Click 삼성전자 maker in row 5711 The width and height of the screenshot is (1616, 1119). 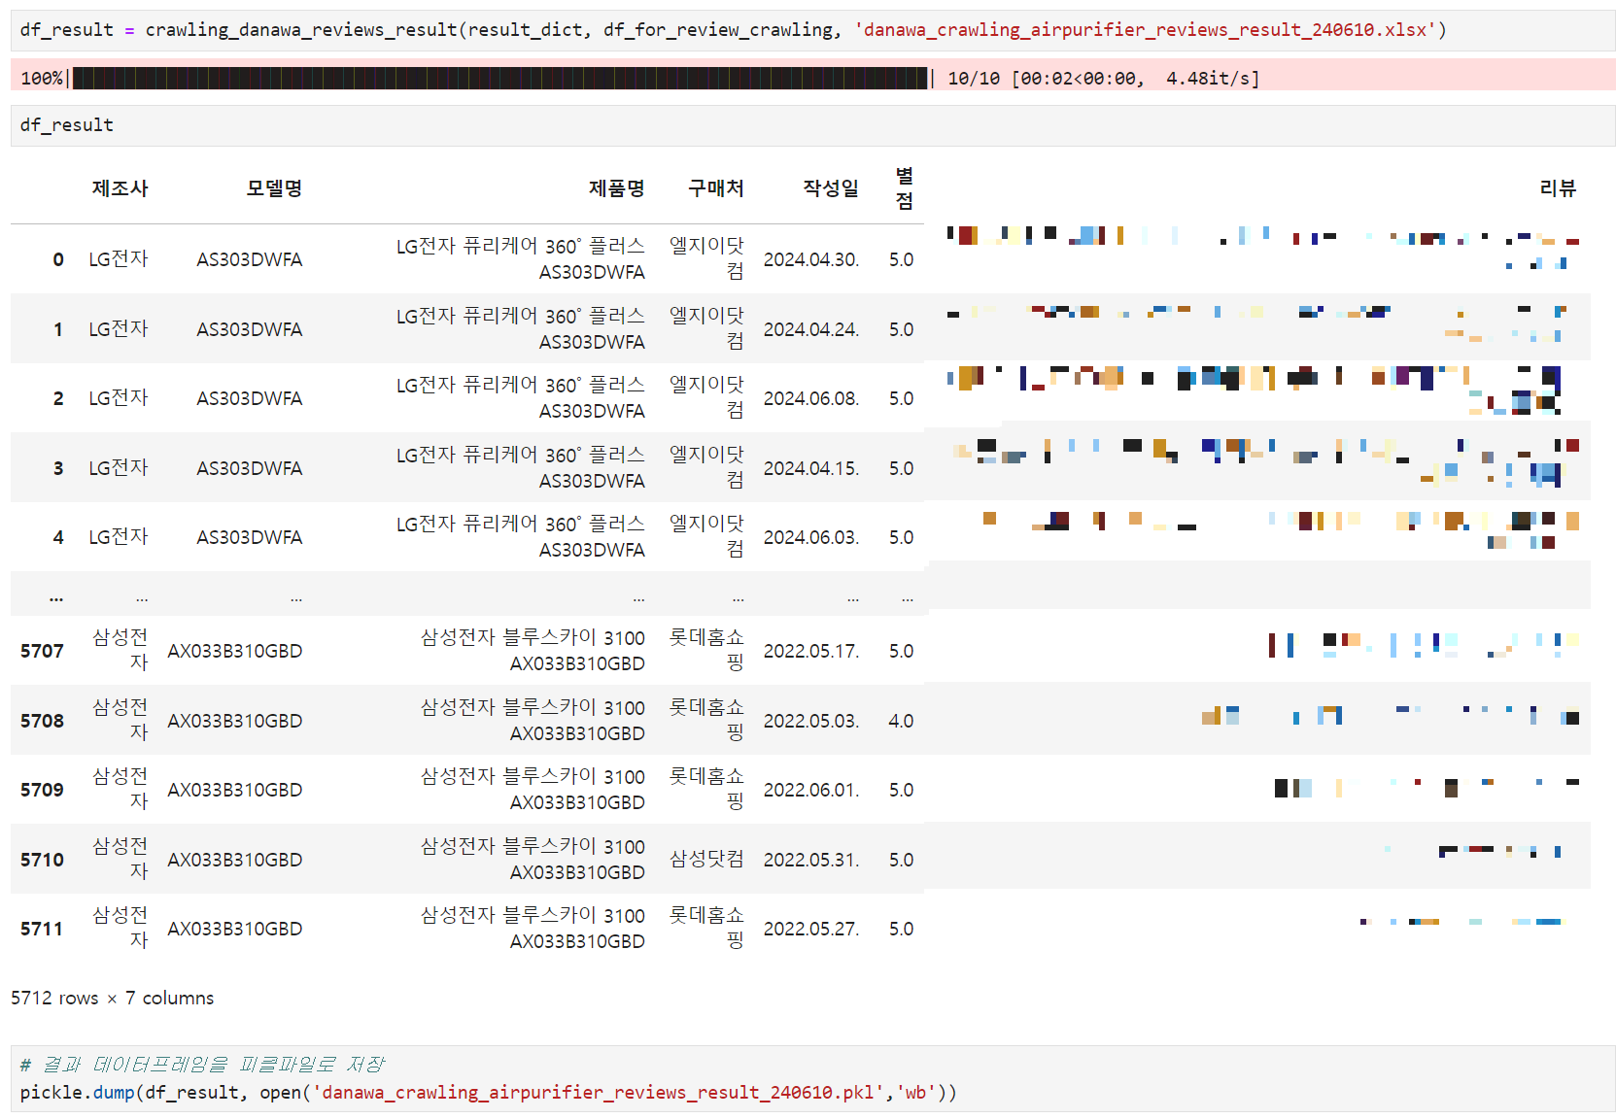(x=120, y=928)
